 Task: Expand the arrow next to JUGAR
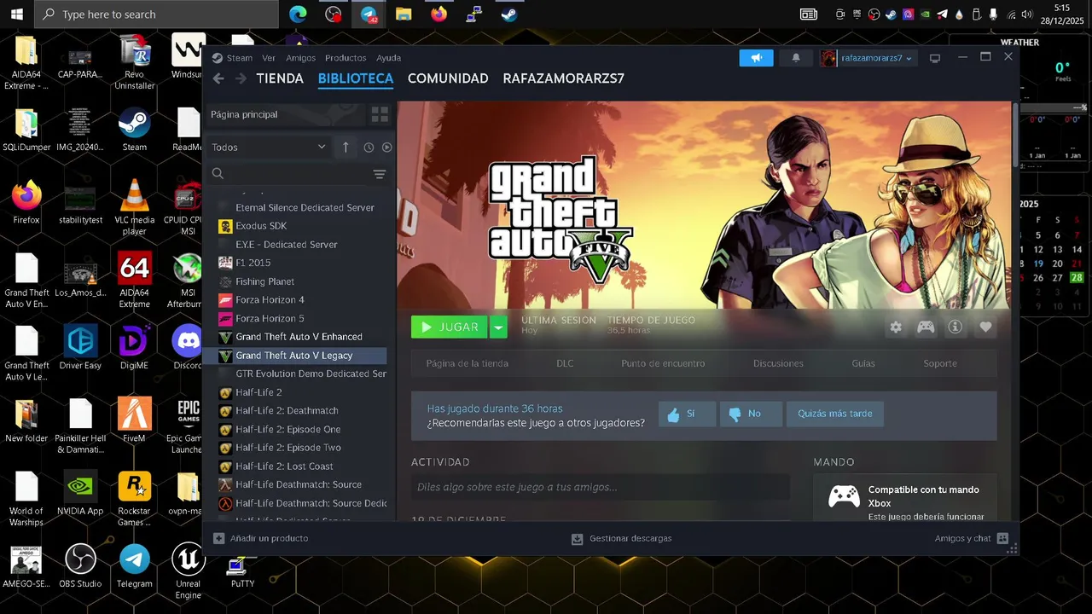[498, 327]
